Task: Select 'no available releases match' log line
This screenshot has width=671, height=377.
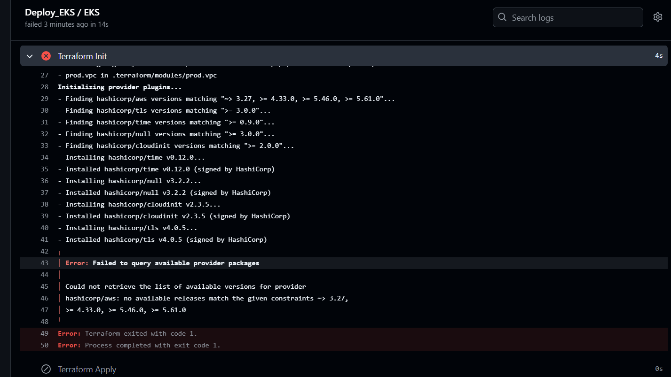Action: coord(206,298)
